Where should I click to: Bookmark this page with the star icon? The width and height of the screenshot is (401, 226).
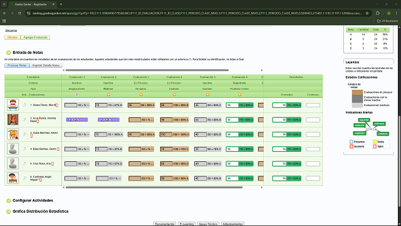367,13
